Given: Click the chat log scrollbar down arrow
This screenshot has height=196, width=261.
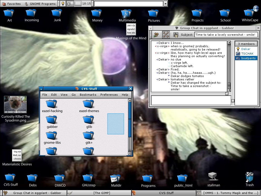Looking at the screenshot, I should click(x=229, y=90).
